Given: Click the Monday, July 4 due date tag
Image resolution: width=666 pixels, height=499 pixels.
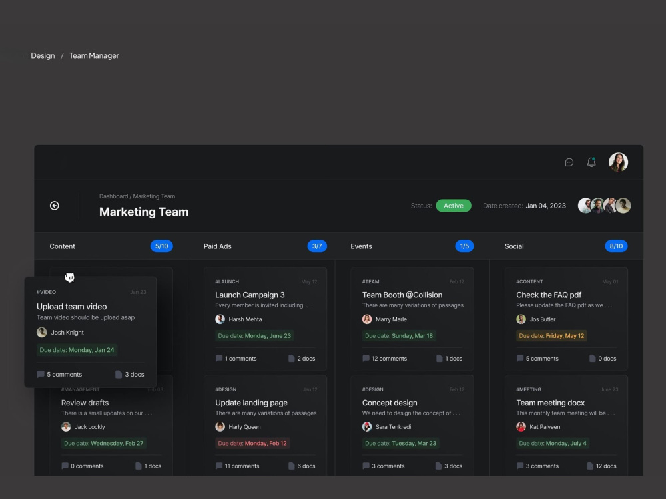Looking at the screenshot, I should tap(553, 443).
